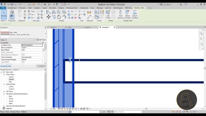The image size is (206, 116).
Task: Select the Mirror Draw Axis tool
Action: pos(64,12)
